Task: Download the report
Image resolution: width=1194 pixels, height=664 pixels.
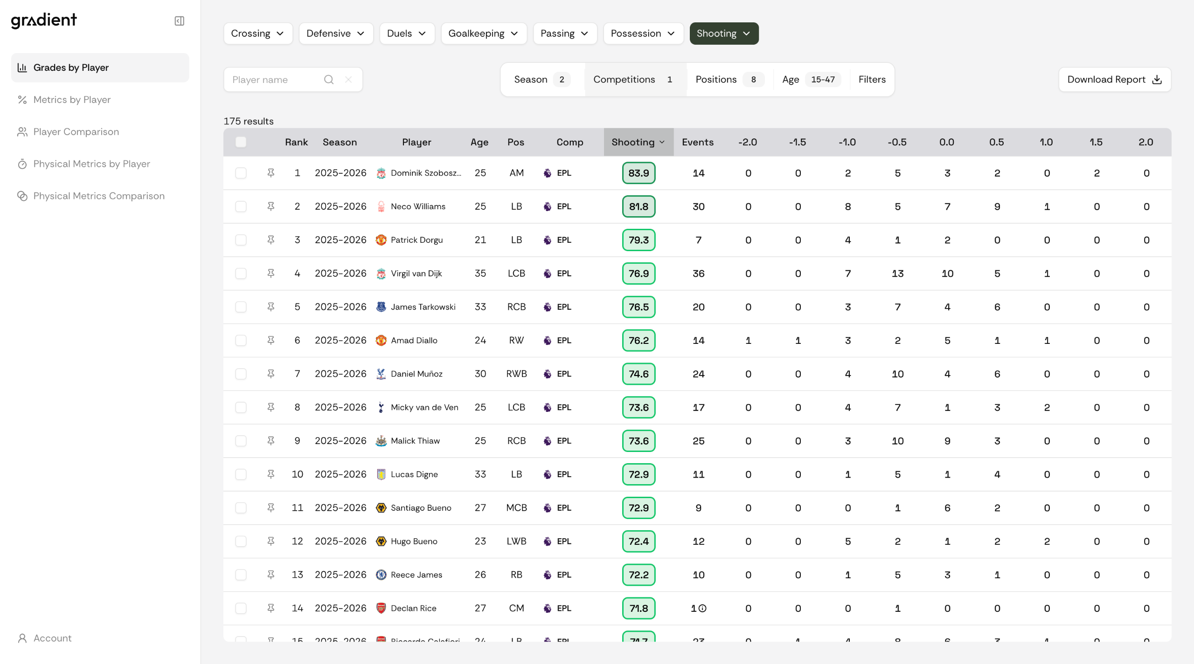Action: 1115,80
